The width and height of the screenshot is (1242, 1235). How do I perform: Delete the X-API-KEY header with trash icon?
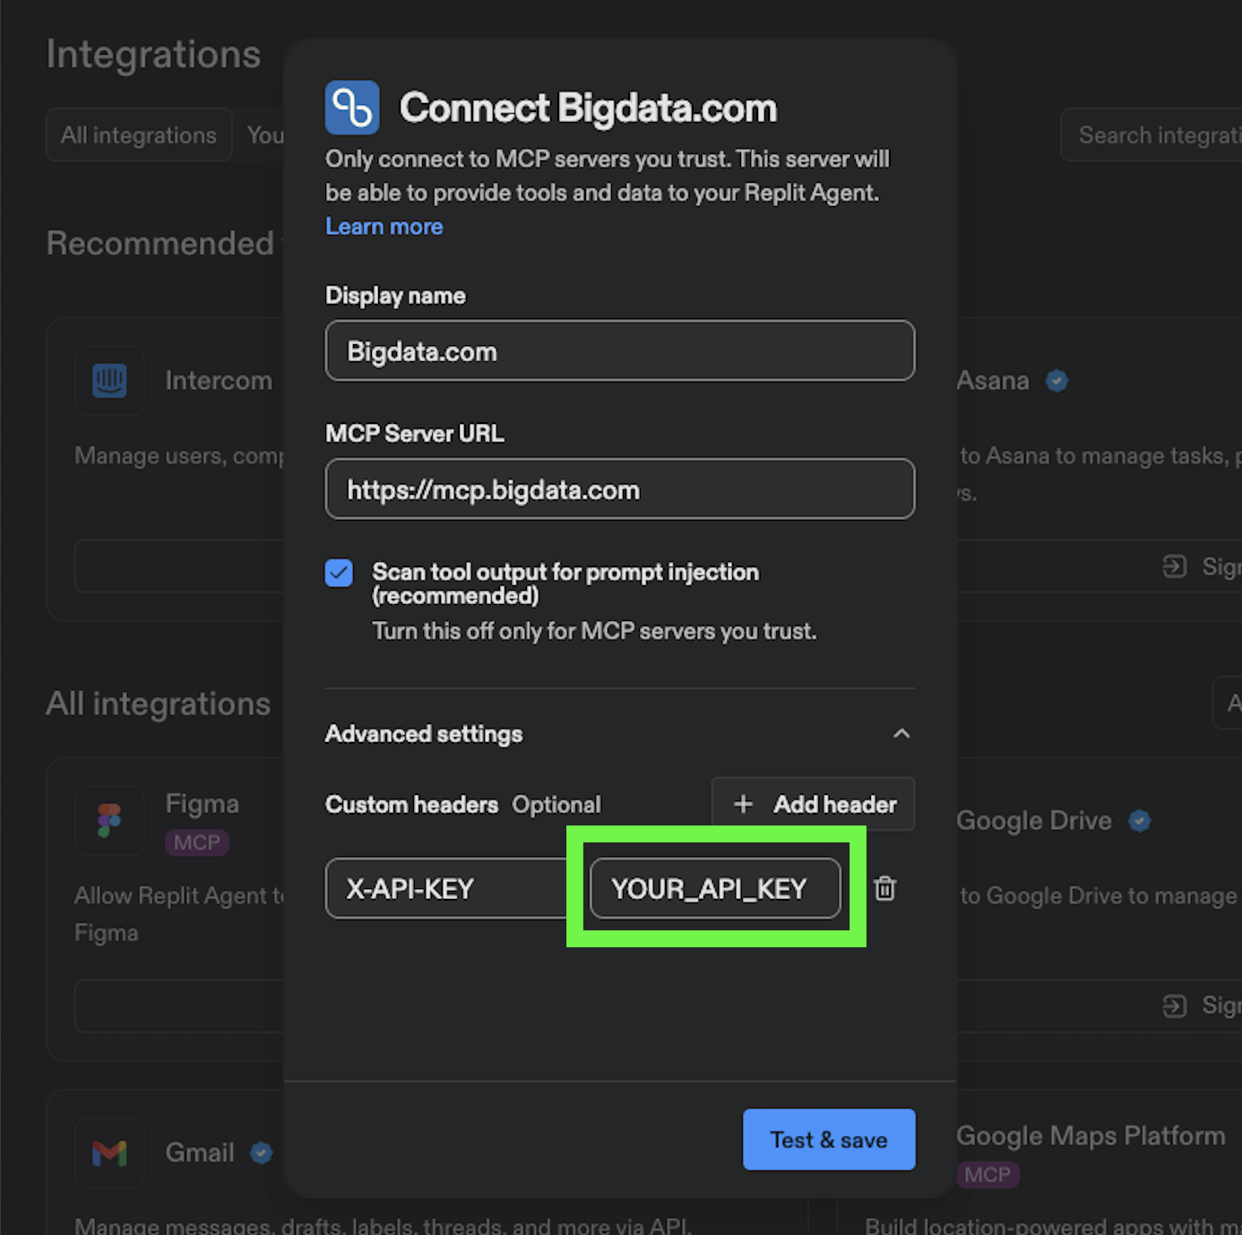pos(885,888)
